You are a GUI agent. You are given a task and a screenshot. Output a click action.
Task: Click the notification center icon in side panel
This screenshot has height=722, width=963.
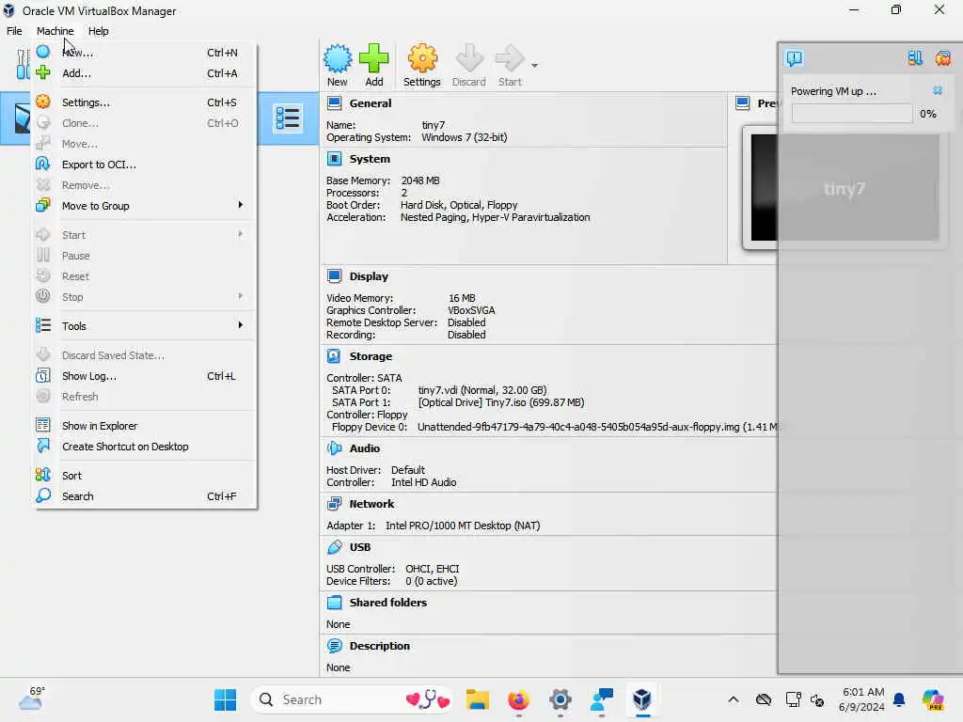(794, 58)
